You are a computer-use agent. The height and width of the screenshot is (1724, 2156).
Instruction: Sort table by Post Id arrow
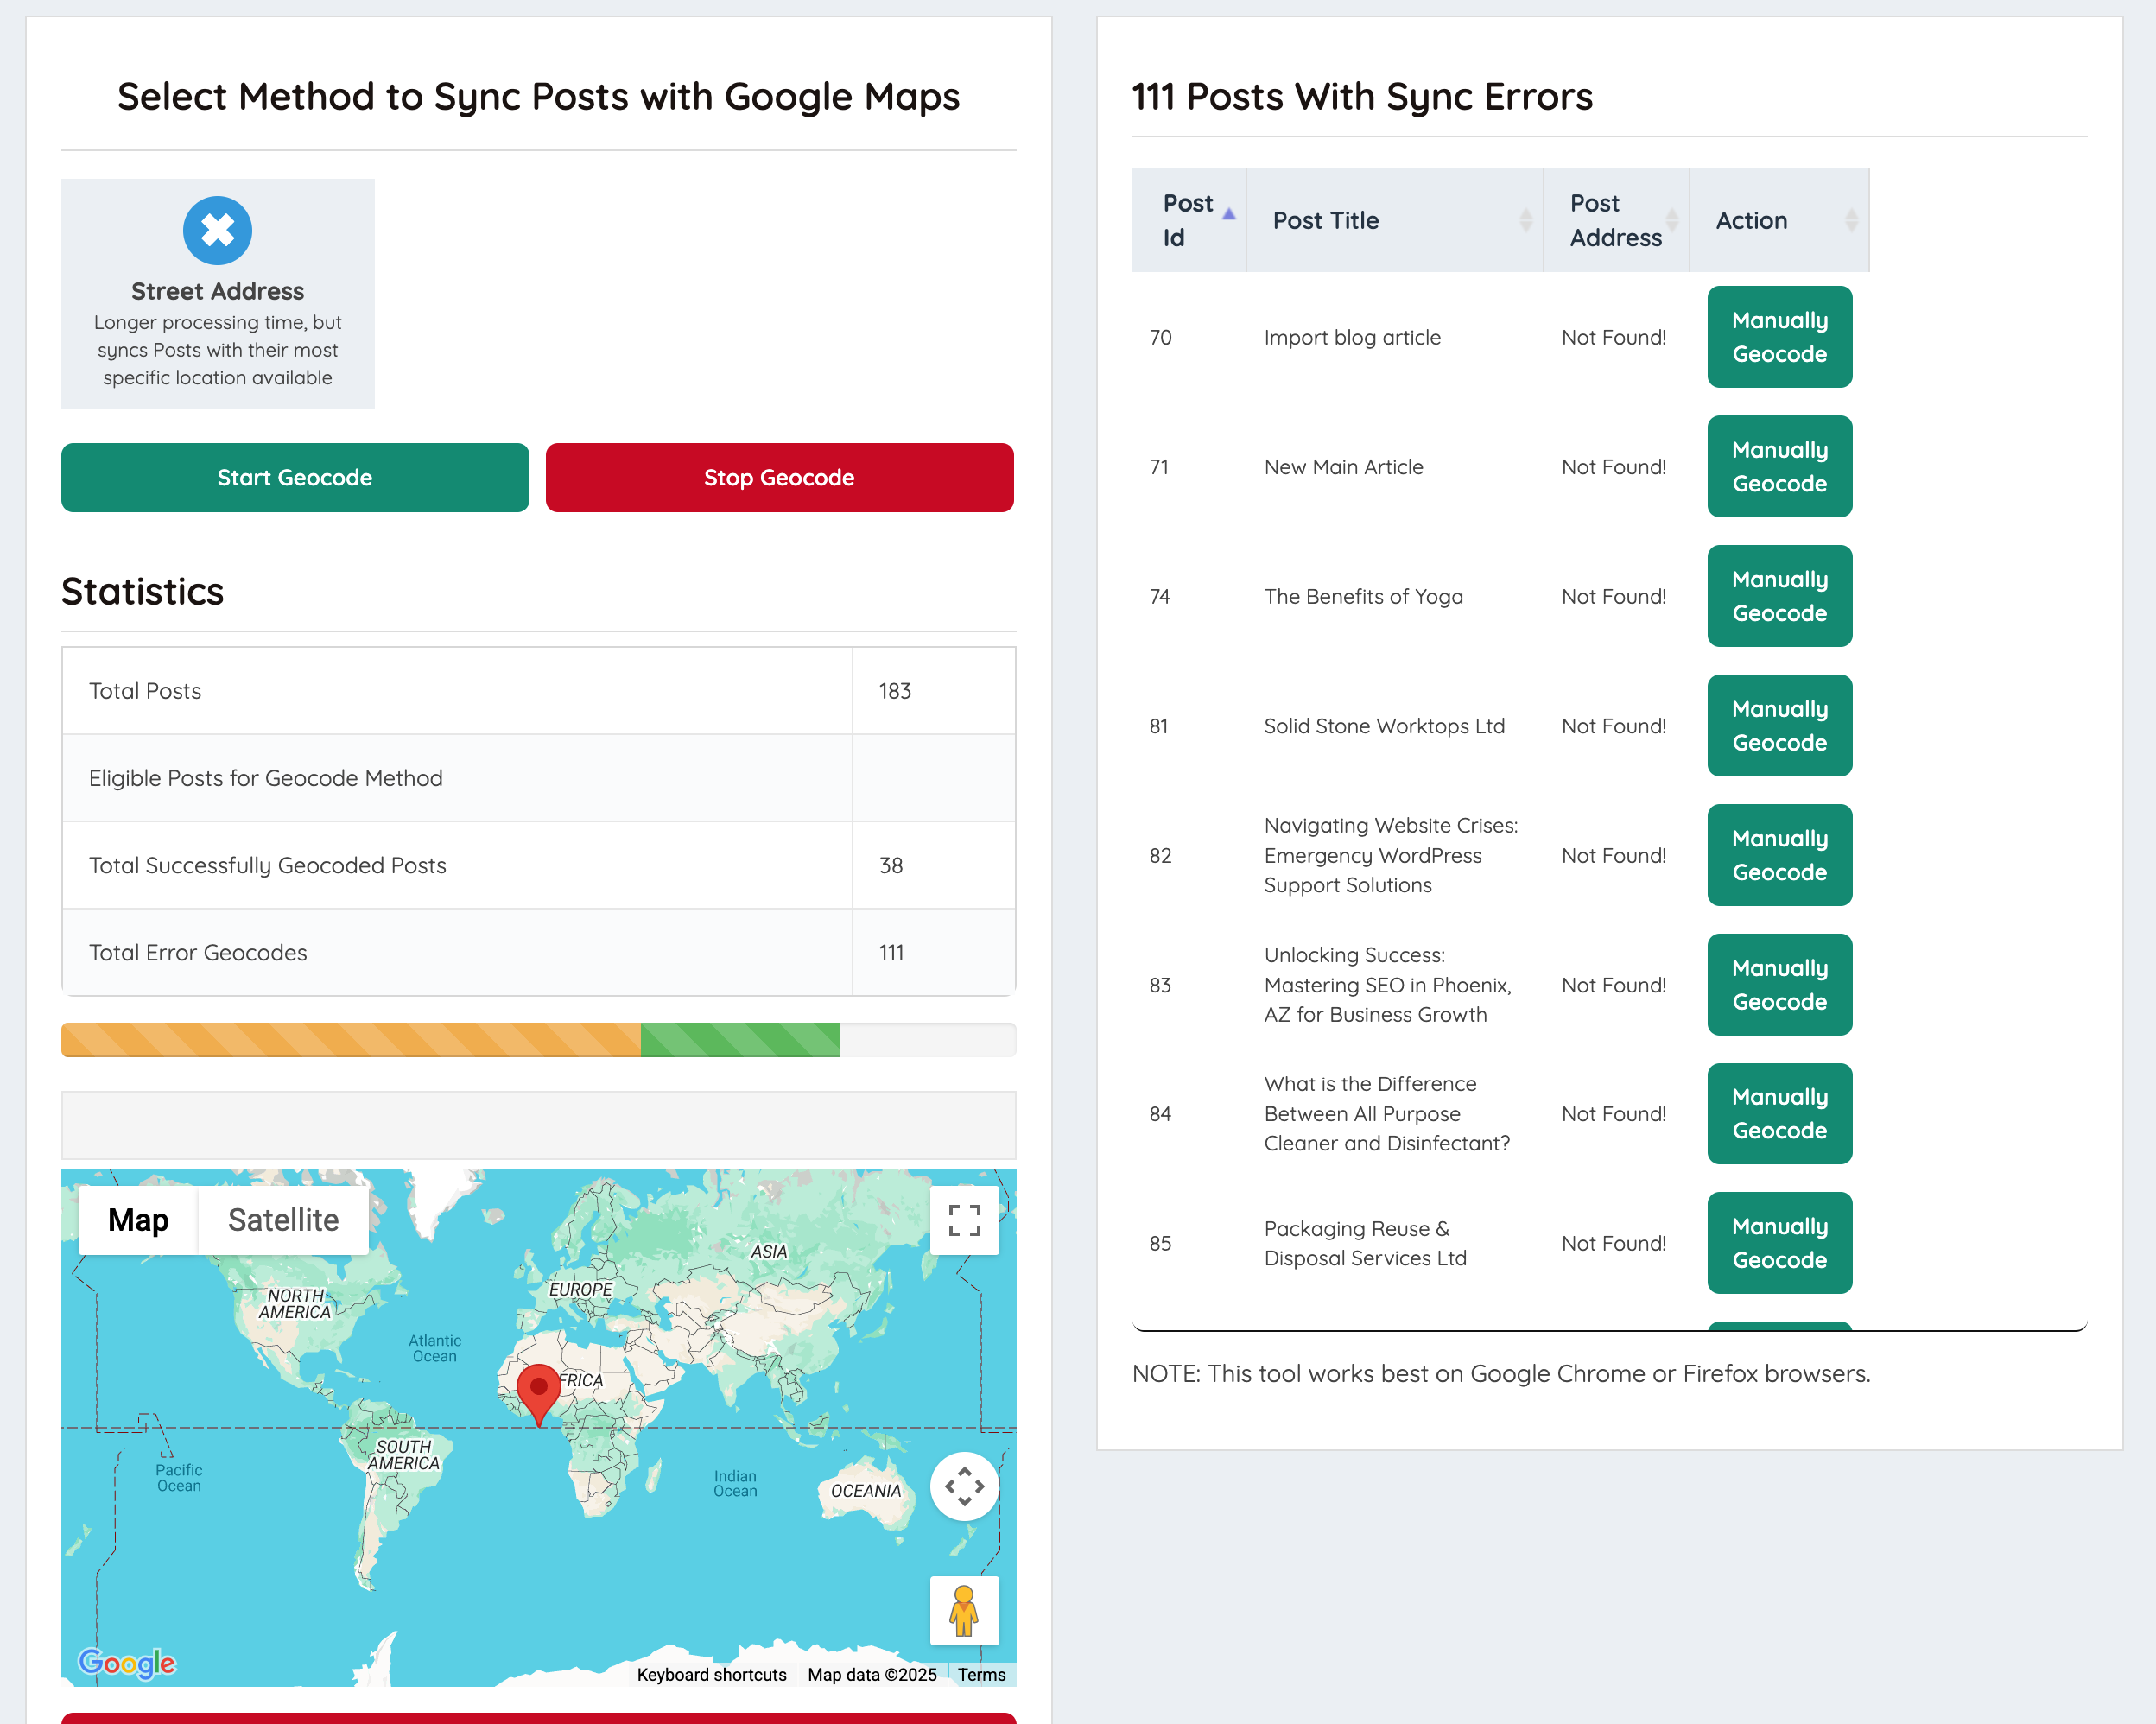tap(1229, 214)
